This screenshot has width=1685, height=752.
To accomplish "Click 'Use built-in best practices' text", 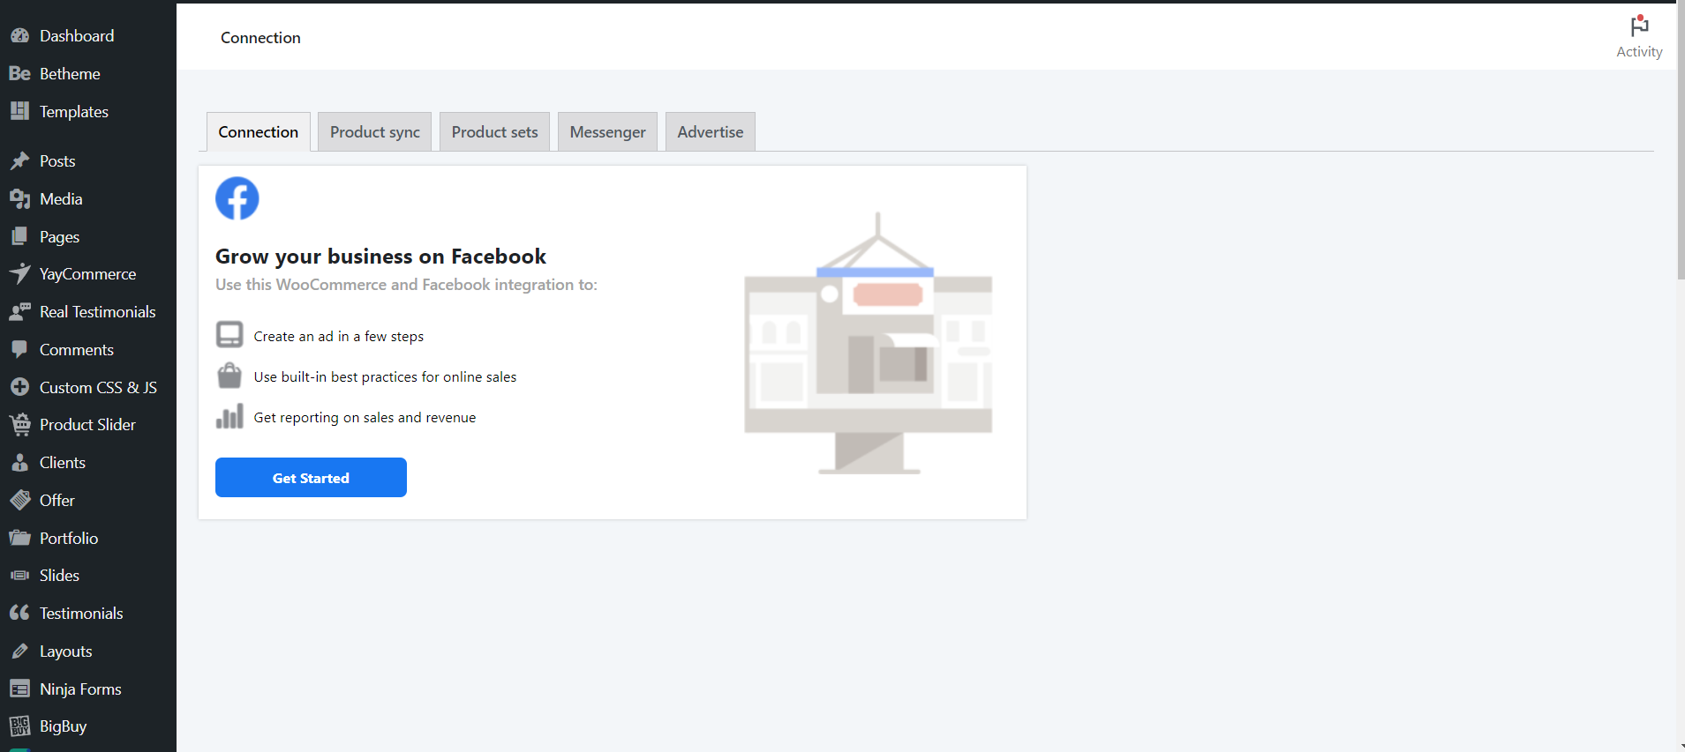I will tap(385, 377).
